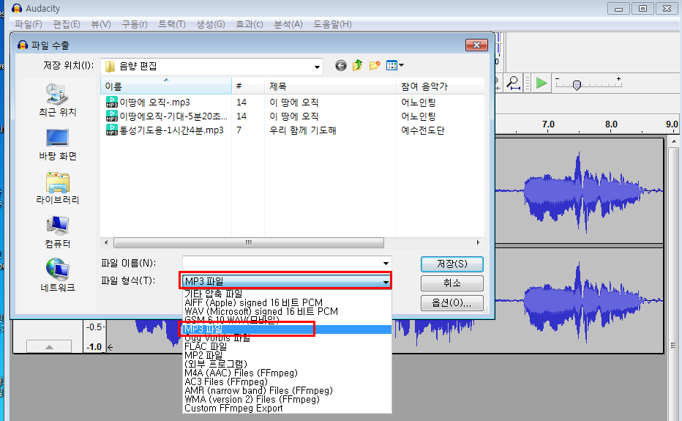The height and width of the screenshot is (421, 682).
Task: Click the 옵션(O)... button
Action: click(x=452, y=302)
